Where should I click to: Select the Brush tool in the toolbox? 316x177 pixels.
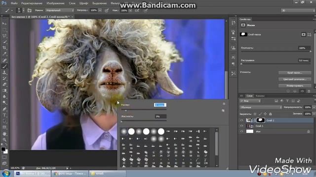click(x=4, y=66)
